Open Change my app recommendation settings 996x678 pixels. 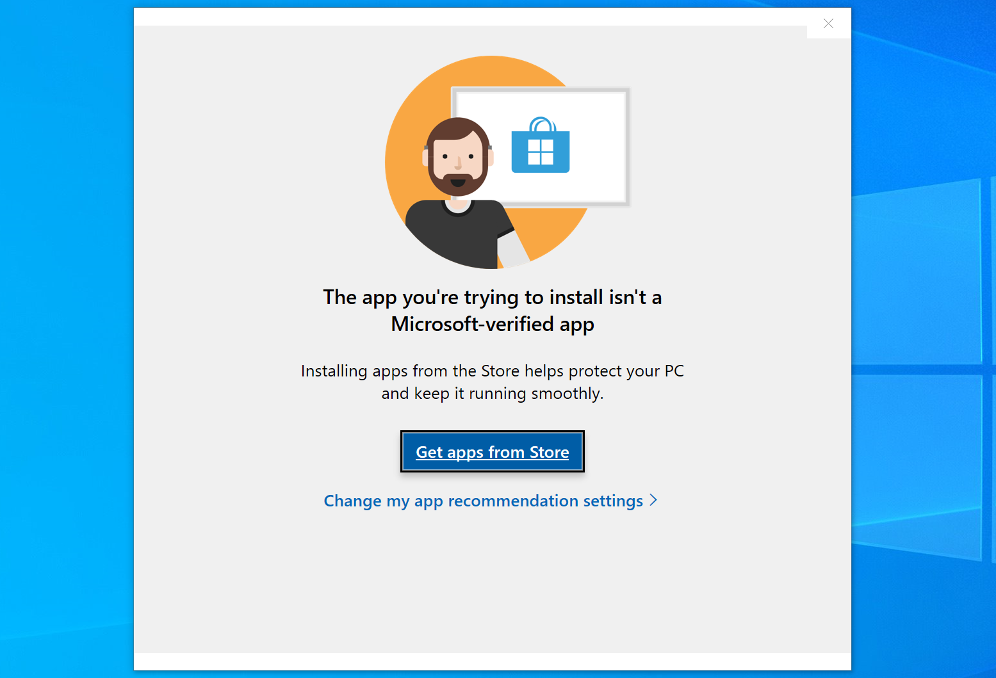coord(483,501)
